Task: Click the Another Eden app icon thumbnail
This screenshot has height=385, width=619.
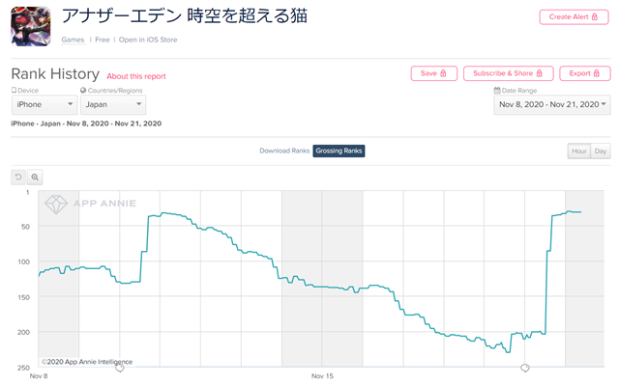Action: (31, 27)
